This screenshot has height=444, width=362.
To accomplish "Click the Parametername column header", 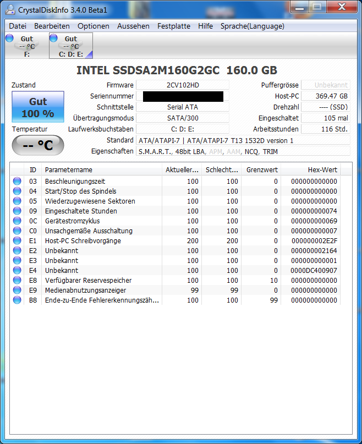I will (102, 169).
